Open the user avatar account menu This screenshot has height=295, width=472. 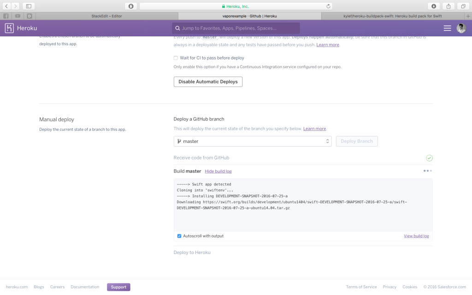click(461, 28)
